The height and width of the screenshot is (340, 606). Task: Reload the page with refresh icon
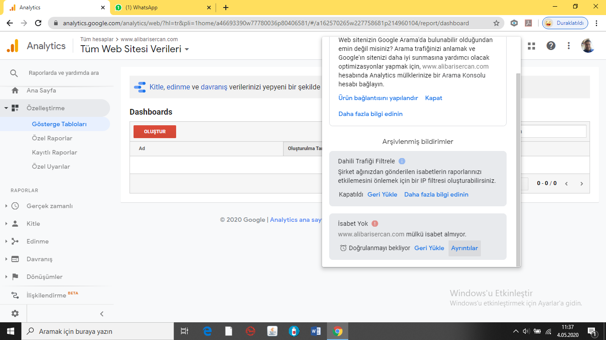[38, 23]
